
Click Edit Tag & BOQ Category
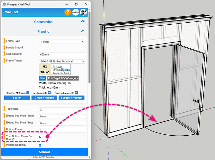(63, 78)
